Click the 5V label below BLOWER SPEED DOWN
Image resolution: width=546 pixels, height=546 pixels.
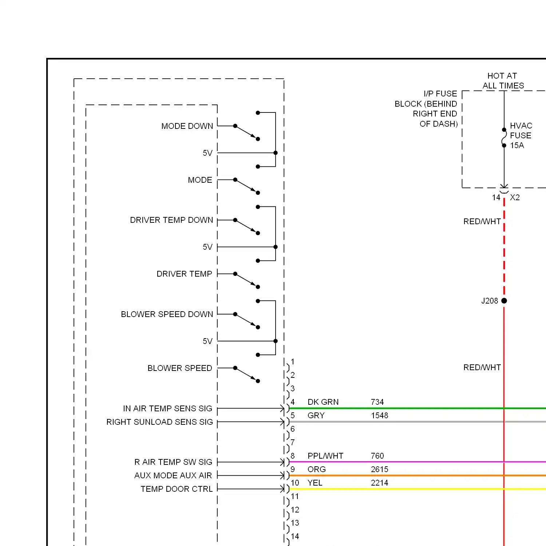207,341
